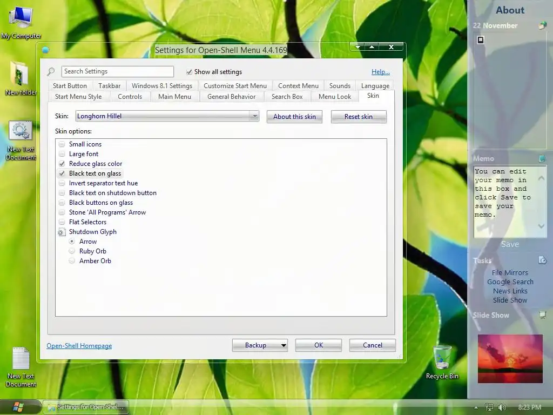
Task: Click the Open-Shell shell icon in title bar
Action: coord(45,50)
